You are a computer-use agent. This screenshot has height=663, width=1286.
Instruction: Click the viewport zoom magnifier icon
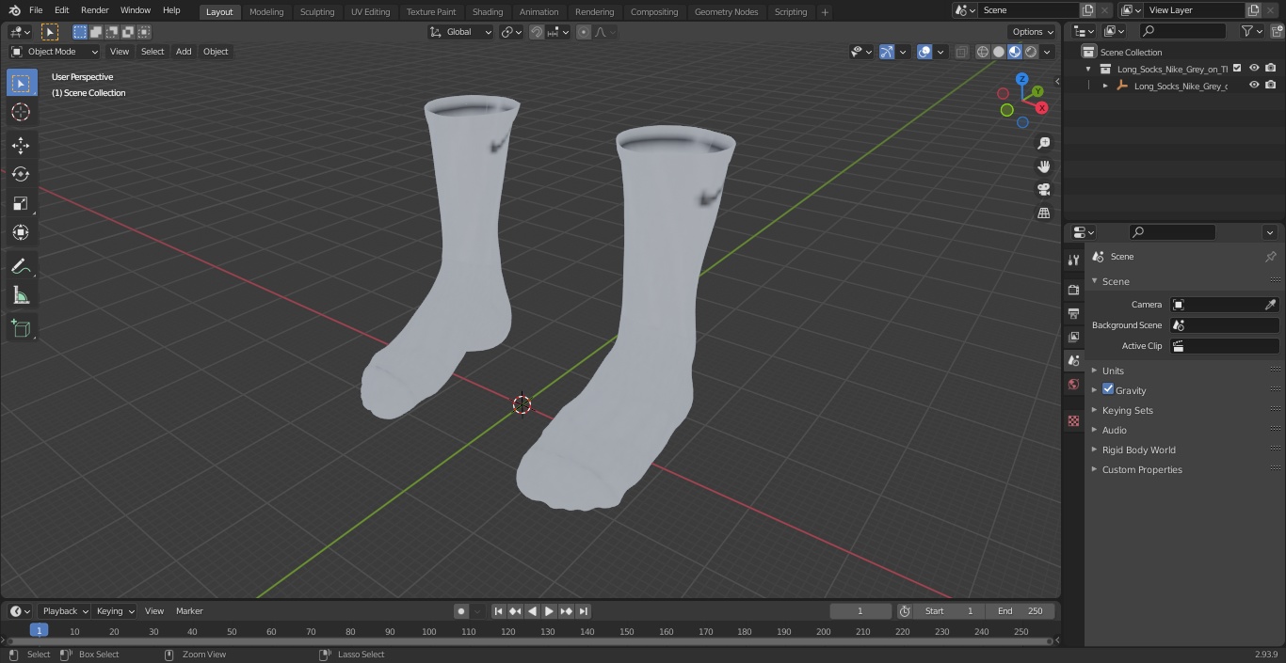click(x=1044, y=143)
